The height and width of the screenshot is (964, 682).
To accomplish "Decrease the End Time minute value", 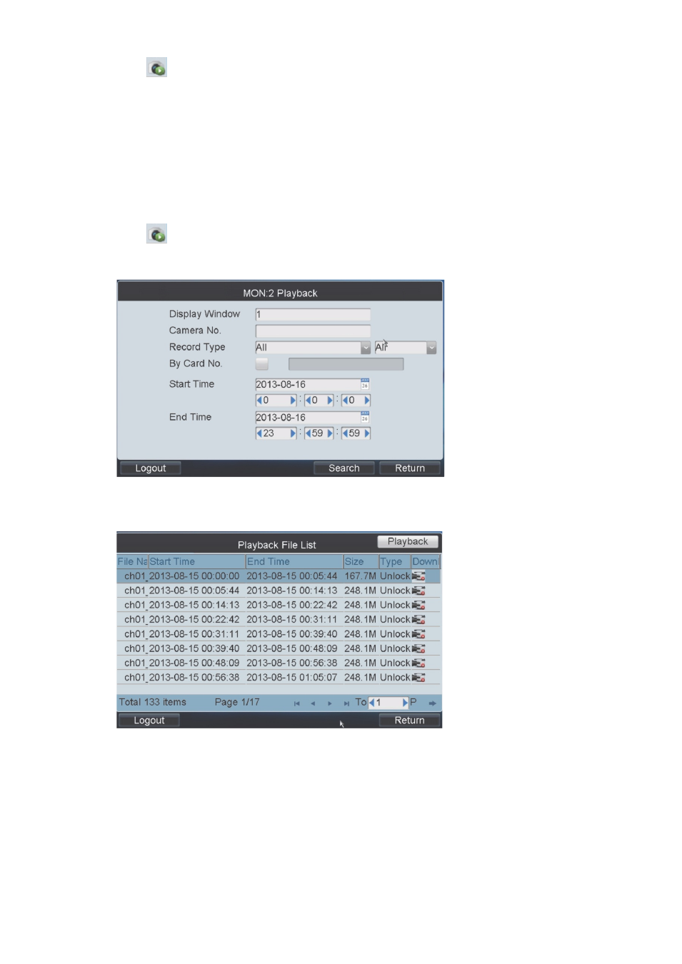I will (309, 433).
